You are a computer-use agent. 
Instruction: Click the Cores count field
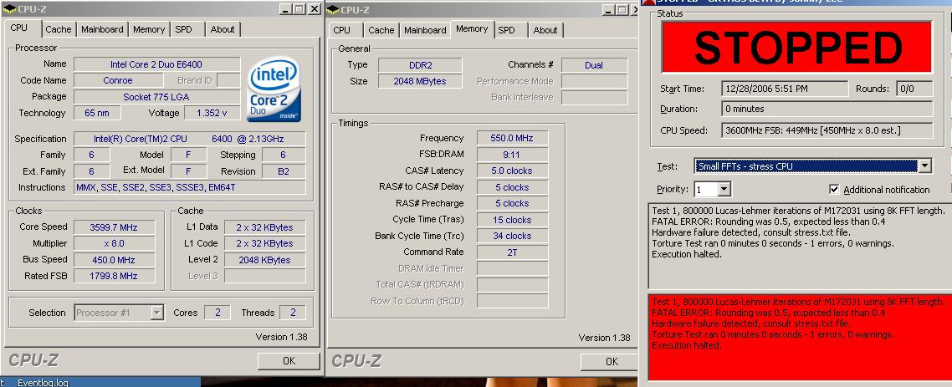[x=217, y=313]
